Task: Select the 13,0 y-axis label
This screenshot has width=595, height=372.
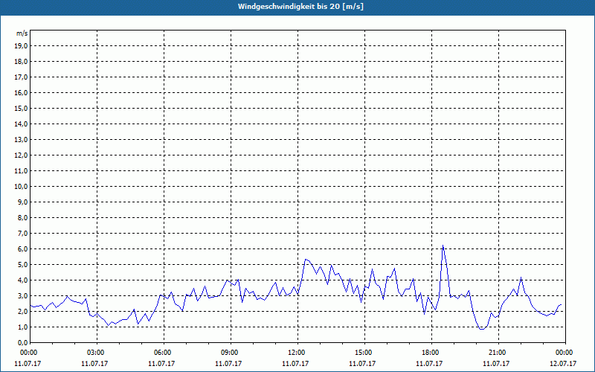Action: tap(22, 140)
